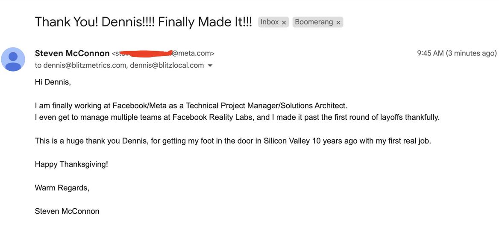Expand recipient details dropdown arrow
Viewport: 499px width, 230px height.
tap(210, 66)
